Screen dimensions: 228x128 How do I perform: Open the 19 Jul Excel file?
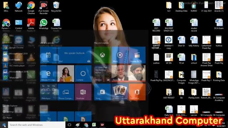(181, 59)
